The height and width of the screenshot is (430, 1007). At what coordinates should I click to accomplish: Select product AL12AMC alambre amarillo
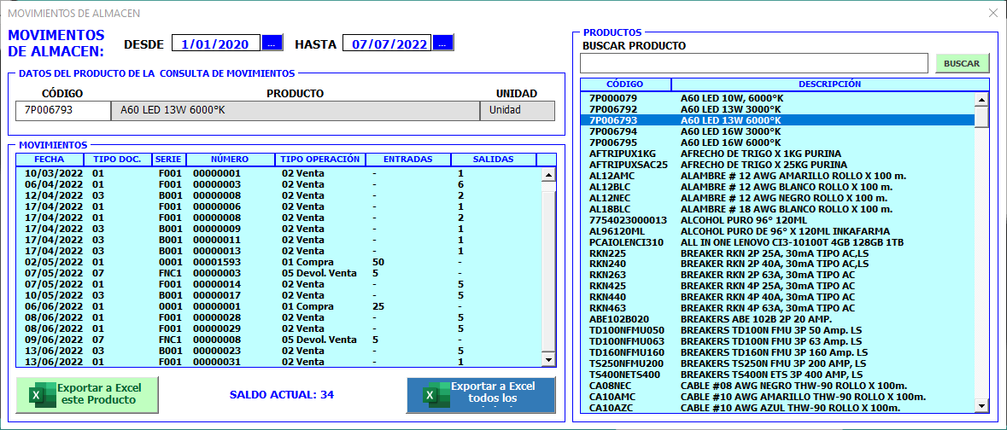click(x=778, y=176)
